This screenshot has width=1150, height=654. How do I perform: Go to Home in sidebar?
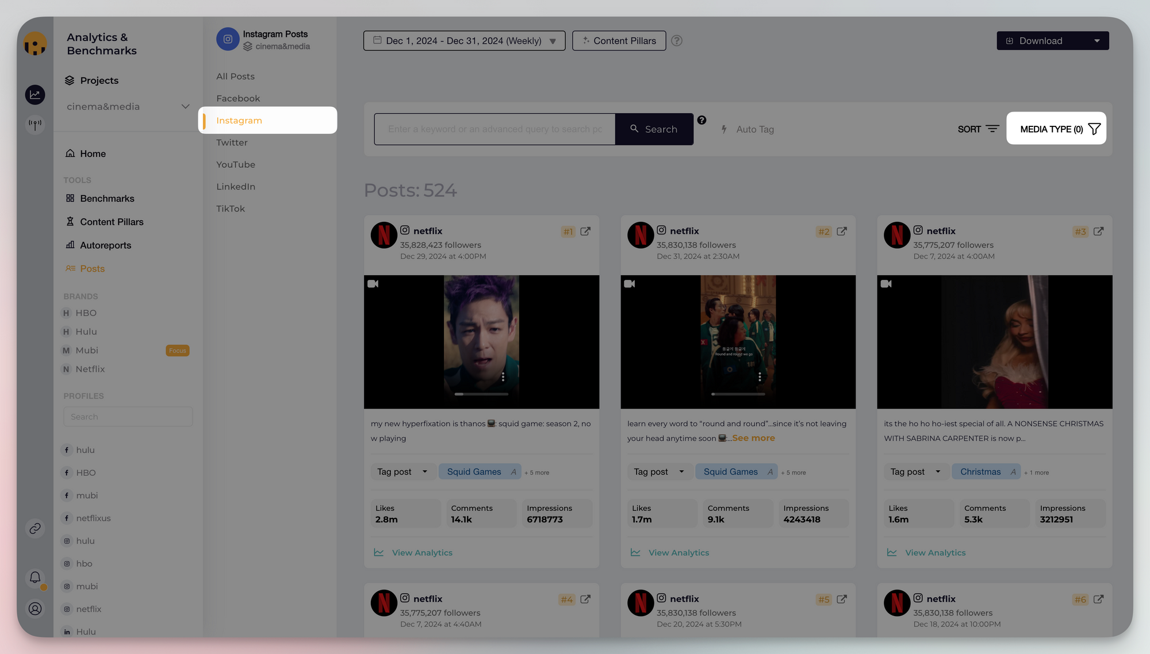86,153
